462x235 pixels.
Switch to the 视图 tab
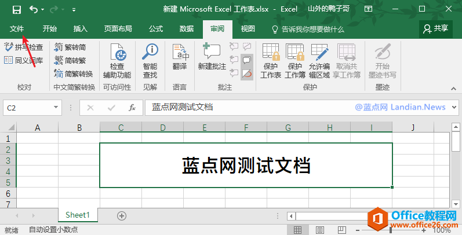[x=248, y=29]
